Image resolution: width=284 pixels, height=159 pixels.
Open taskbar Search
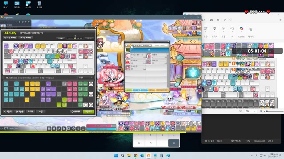click(122, 155)
